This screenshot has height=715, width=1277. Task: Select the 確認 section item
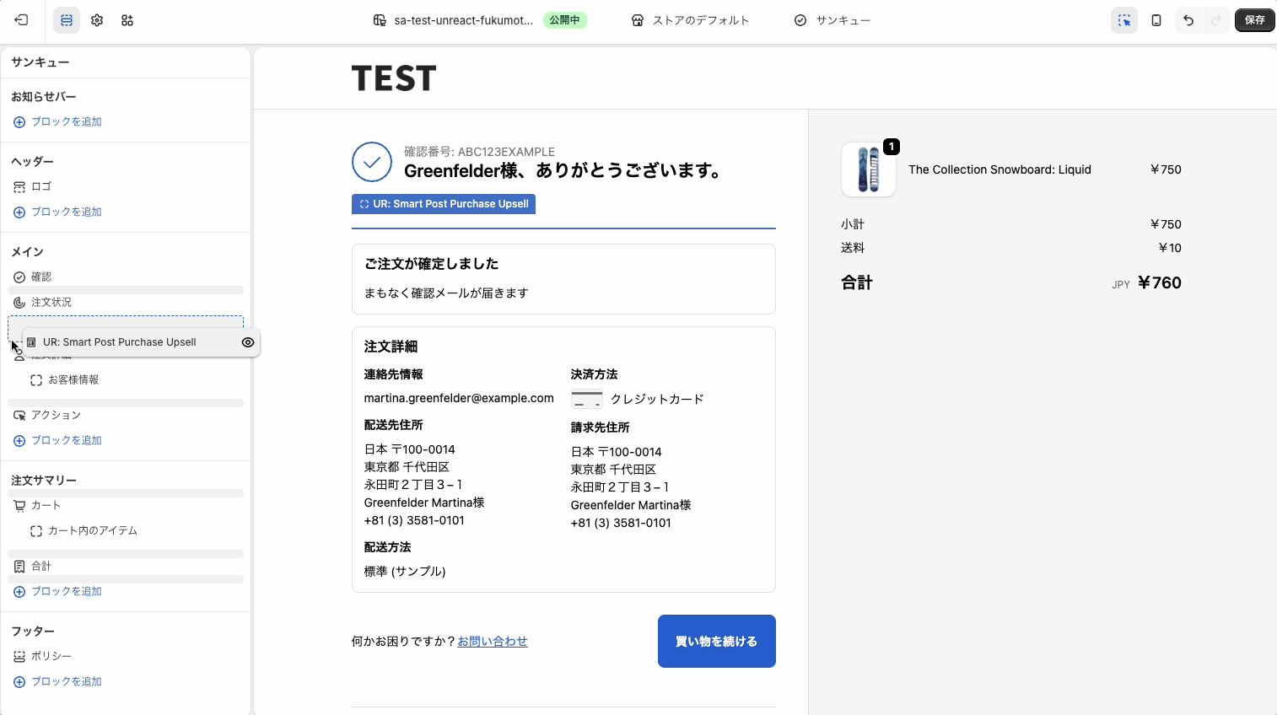coord(127,277)
